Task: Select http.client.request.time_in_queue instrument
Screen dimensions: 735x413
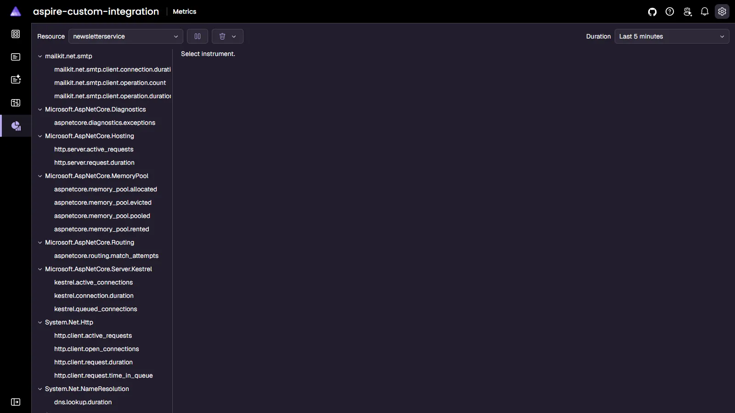Action: pos(103,375)
